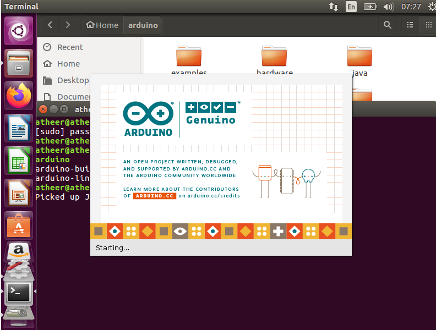
Task: Open LibreOffice Impress from the dock
Action: click(x=19, y=193)
